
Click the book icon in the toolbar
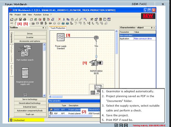pos(101,19)
